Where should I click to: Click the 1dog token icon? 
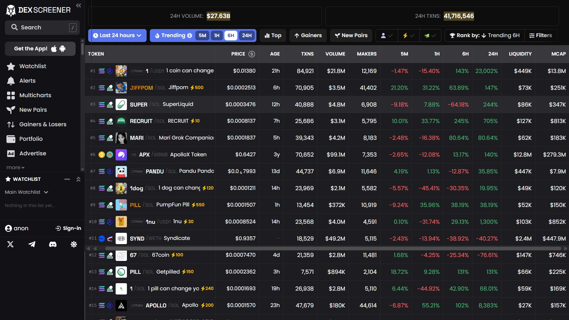(x=121, y=188)
